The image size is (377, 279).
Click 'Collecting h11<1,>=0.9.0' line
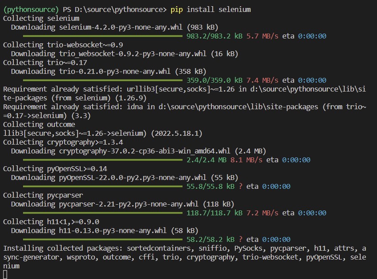click(51, 222)
